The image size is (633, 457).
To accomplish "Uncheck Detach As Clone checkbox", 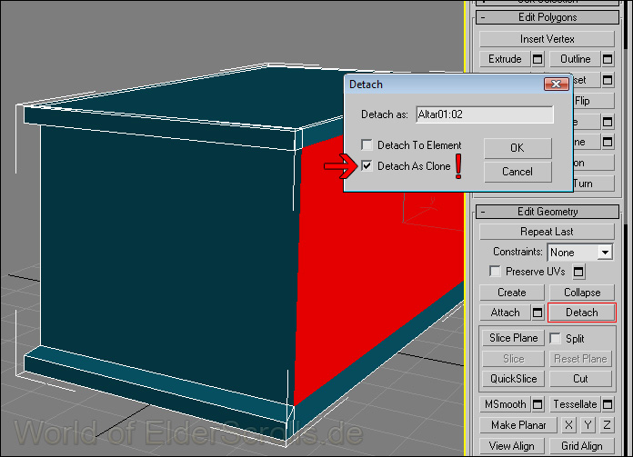I will [367, 165].
